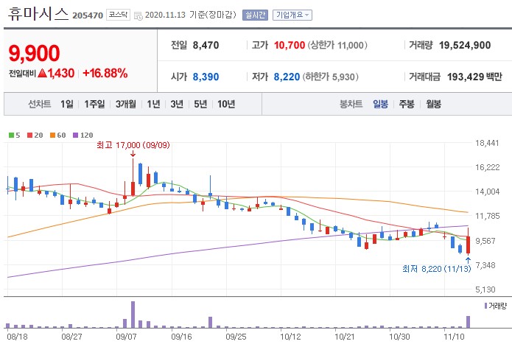Click the 최고 17,000 (09/09) chart label
The image size is (512, 344).
[133, 145]
